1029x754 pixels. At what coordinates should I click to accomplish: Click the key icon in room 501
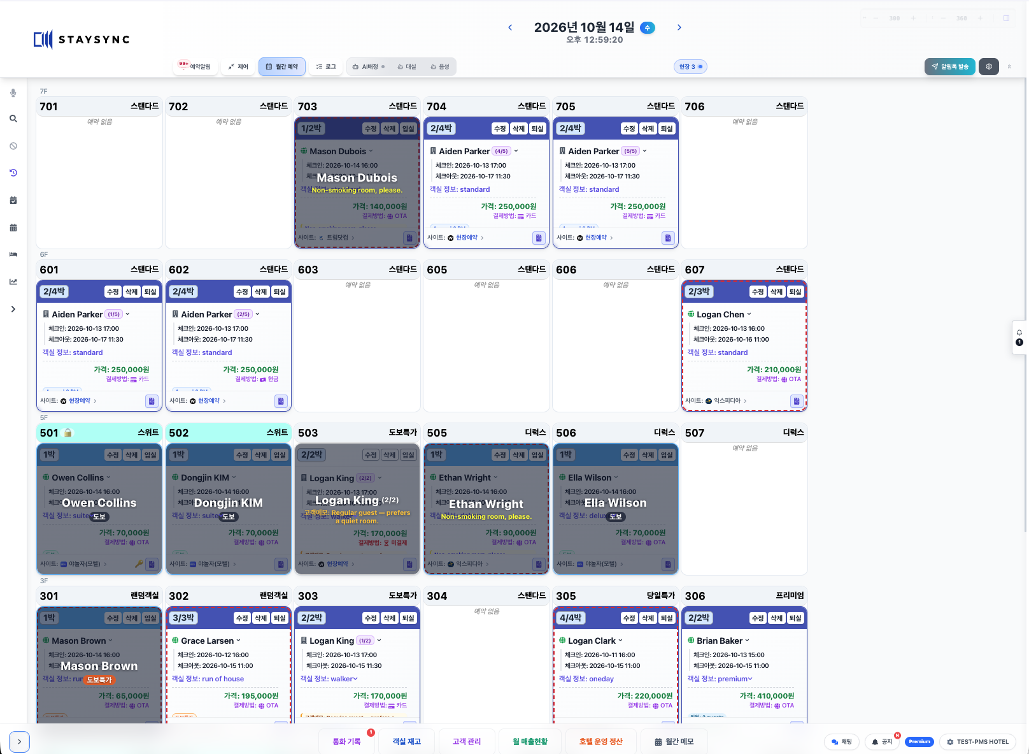click(139, 564)
